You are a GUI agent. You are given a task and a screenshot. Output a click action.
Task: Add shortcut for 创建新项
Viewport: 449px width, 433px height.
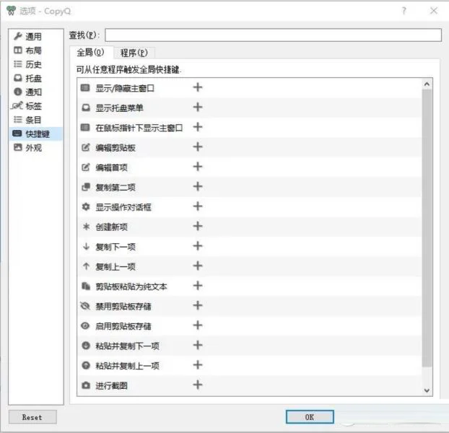(198, 226)
